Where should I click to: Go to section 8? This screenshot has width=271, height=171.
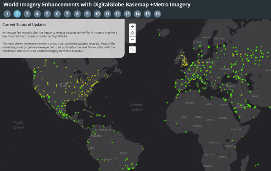click(x=77, y=14)
